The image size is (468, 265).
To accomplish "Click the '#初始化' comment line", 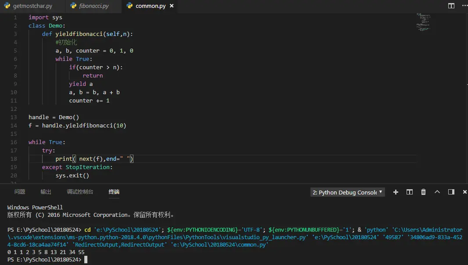I will [66, 42].
